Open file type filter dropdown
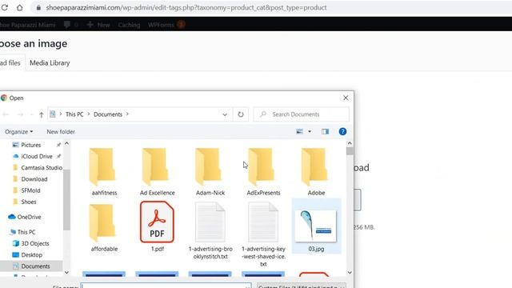This screenshot has height=288, width=512. tap(301, 286)
